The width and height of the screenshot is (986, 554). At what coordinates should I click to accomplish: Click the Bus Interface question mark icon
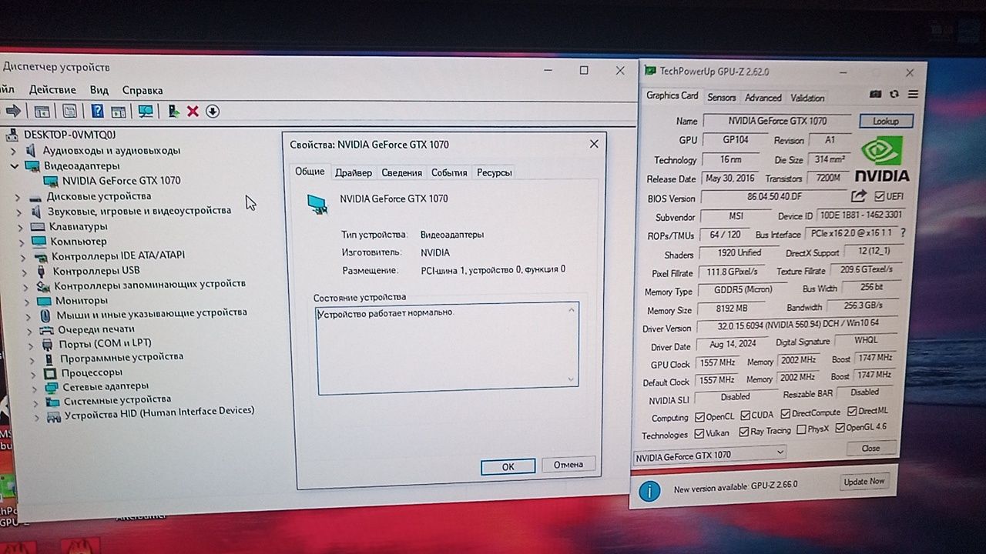[902, 232]
